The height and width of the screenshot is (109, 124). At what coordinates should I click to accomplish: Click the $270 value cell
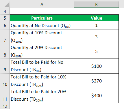[x=96, y=81]
